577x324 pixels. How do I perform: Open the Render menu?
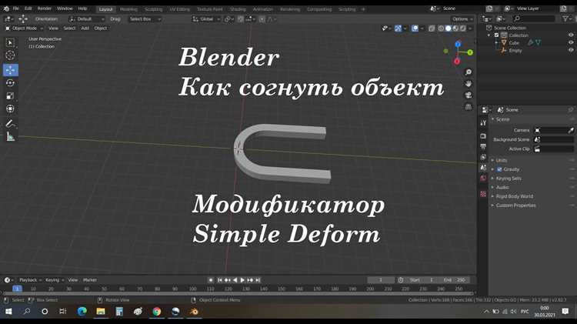(x=45, y=8)
